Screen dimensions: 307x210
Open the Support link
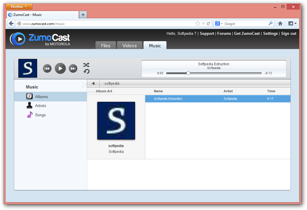click(207, 33)
